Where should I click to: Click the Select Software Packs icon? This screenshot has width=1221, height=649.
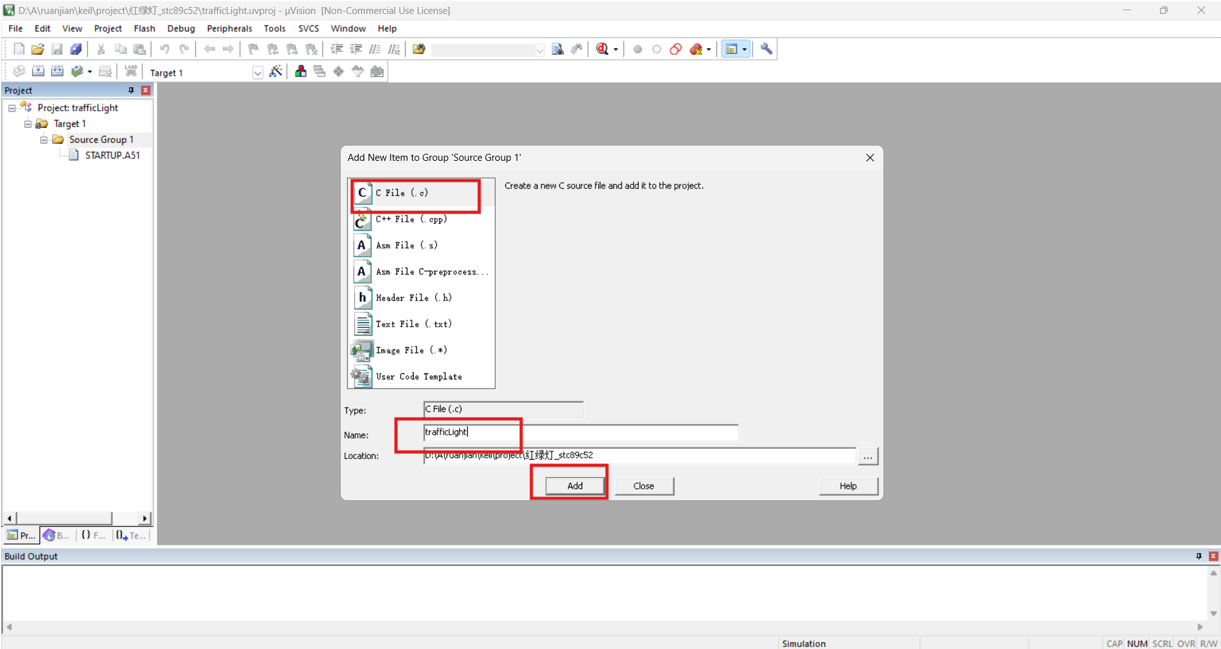point(358,71)
